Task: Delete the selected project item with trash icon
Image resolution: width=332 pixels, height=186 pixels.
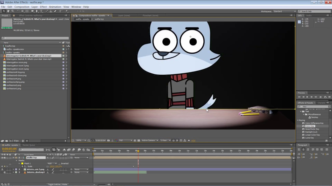Action: [23, 141]
